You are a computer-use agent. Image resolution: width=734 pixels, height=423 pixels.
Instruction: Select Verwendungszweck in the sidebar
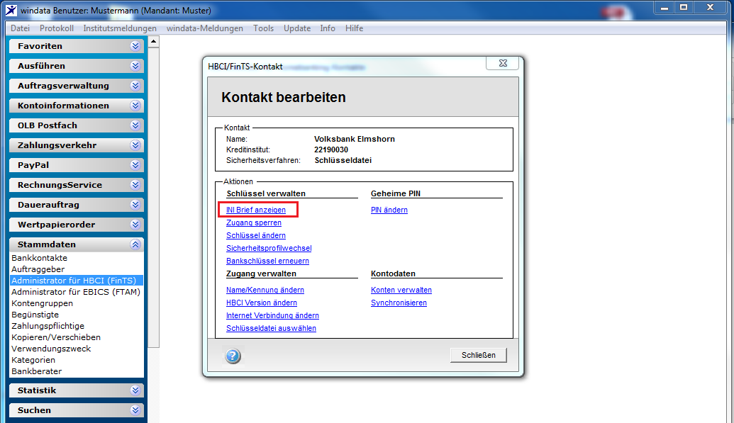coord(51,349)
